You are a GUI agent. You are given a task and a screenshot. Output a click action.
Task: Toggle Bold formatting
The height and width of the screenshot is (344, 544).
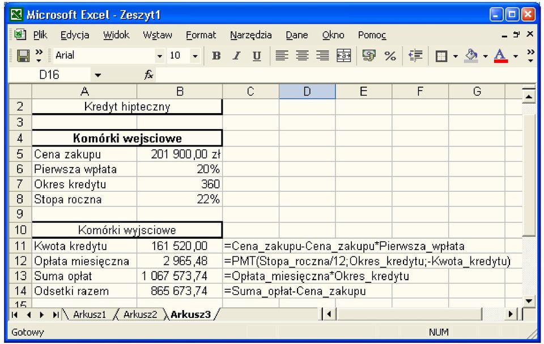click(216, 55)
